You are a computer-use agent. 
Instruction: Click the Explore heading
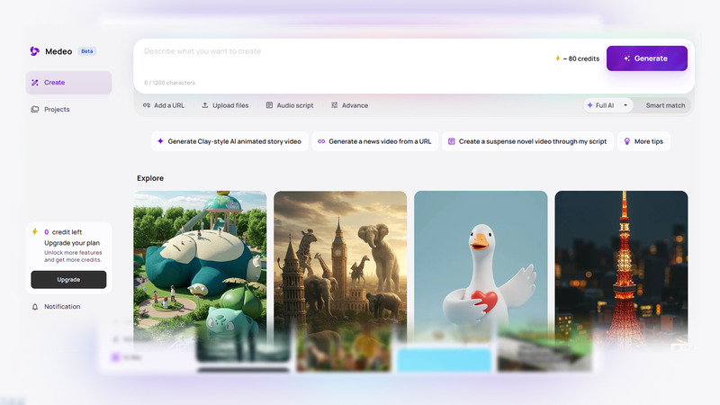[x=150, y=178]
